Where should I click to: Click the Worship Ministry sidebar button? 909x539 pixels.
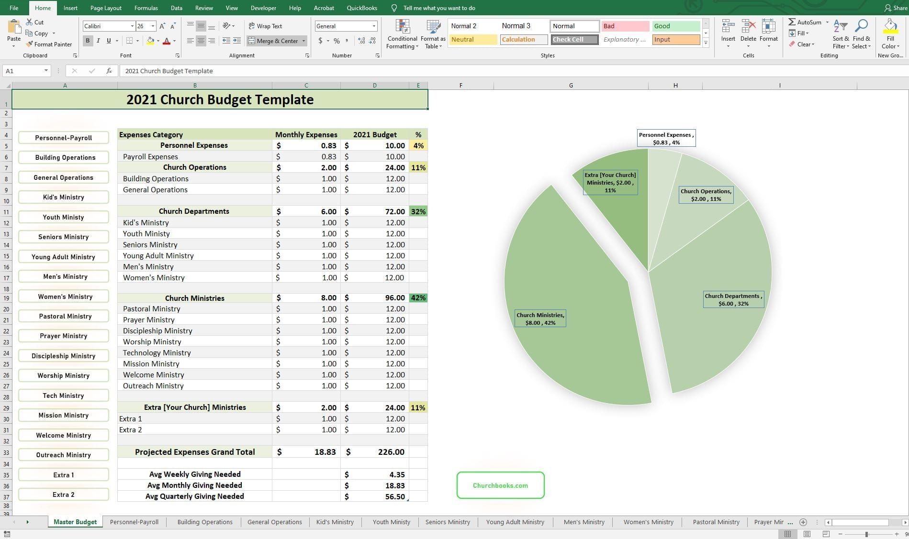pos(63,375)
